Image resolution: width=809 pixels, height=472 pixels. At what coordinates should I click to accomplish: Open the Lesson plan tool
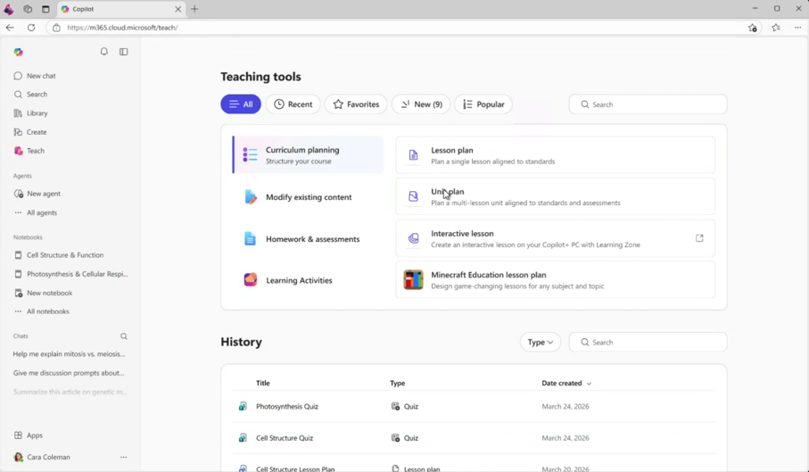click(555, 155)
